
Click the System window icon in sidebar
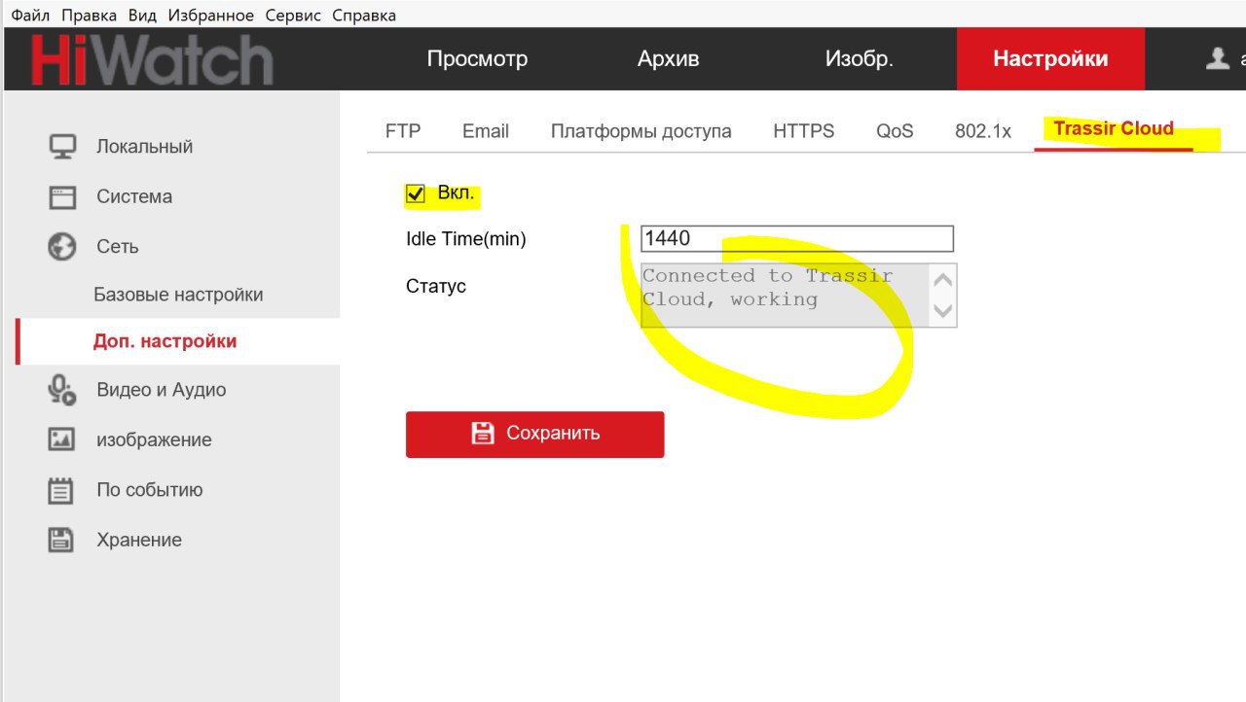click(x=62, y=197)
